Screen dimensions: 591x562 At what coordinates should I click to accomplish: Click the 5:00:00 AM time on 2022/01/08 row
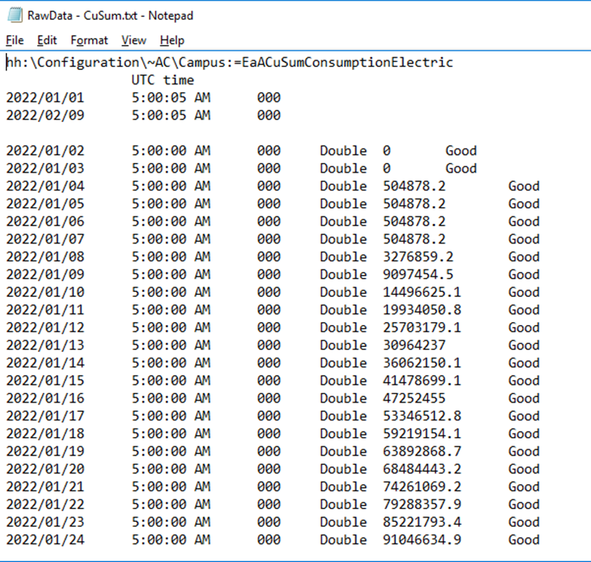171,257
